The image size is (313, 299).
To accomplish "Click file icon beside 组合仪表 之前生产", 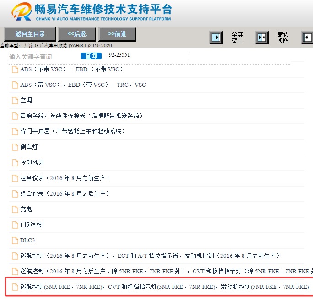I will point(15,178).
